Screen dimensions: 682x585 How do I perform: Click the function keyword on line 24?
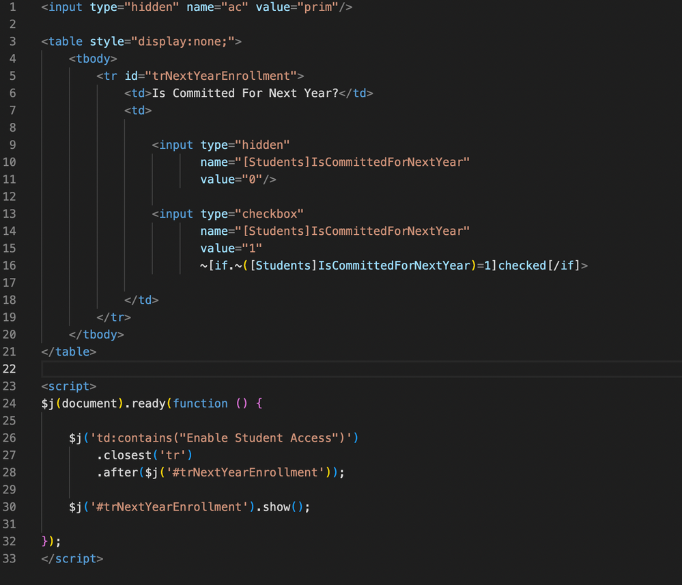200,403
